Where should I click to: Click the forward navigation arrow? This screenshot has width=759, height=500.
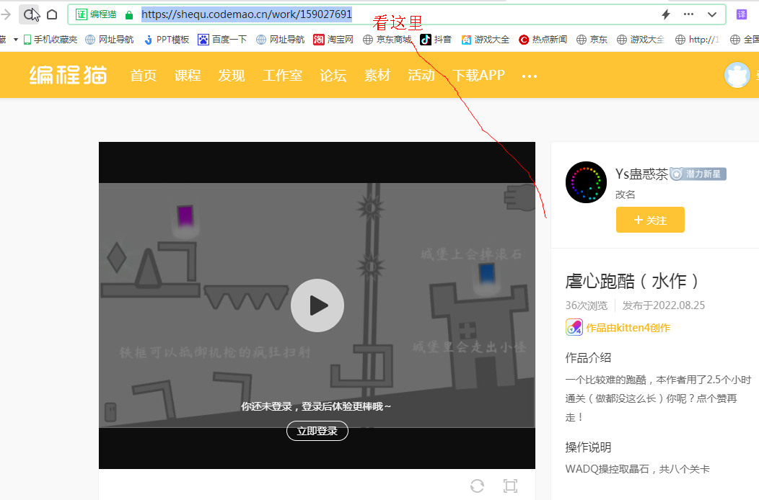pyautogui.click(x=6, y=14)
